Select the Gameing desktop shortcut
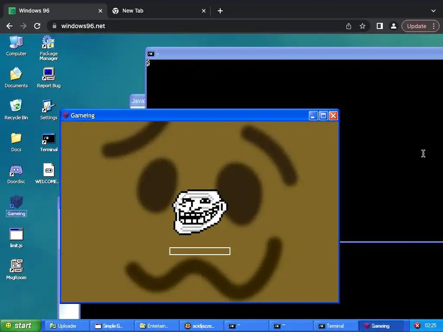Screen dimensions: 443x332 pyautogui.click(x=16, y=206)
